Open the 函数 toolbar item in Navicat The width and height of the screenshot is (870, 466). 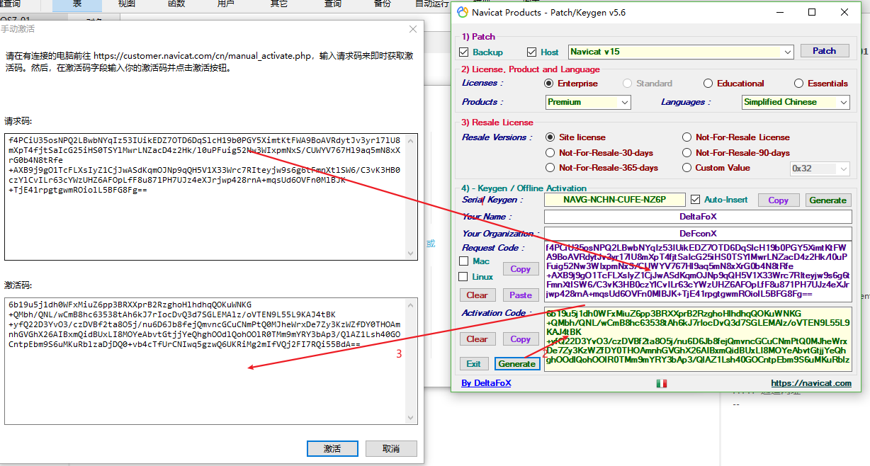[x=176, y=4]
